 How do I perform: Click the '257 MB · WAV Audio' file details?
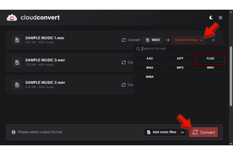(x=40, y=42)
